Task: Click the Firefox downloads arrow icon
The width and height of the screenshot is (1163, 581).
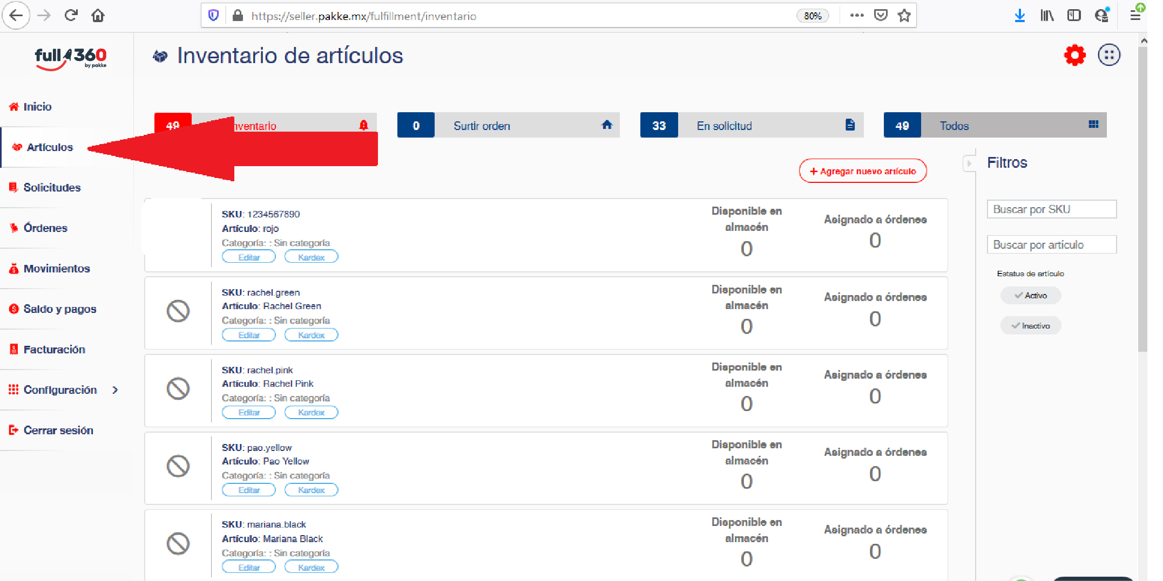Action: 1019,16
